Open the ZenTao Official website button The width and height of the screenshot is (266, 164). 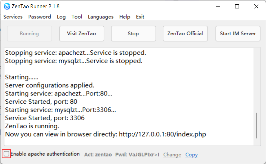pos(185,33)
